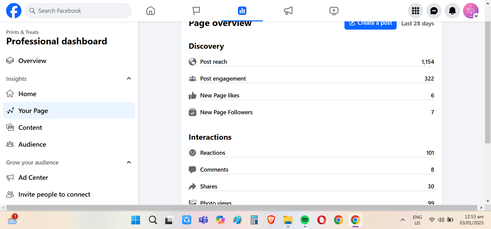Click the Post engagement row label
The image size is (491, 229).
pyautogui.click(x=223, y=79)
